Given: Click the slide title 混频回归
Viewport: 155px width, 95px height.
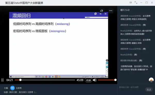Looking at the screenshot, I should click(21, 15).
